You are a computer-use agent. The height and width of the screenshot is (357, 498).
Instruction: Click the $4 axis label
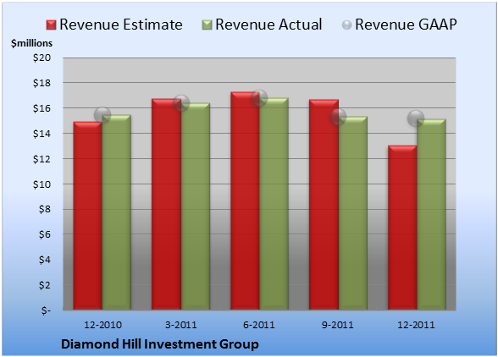click(x=45, y=260)
